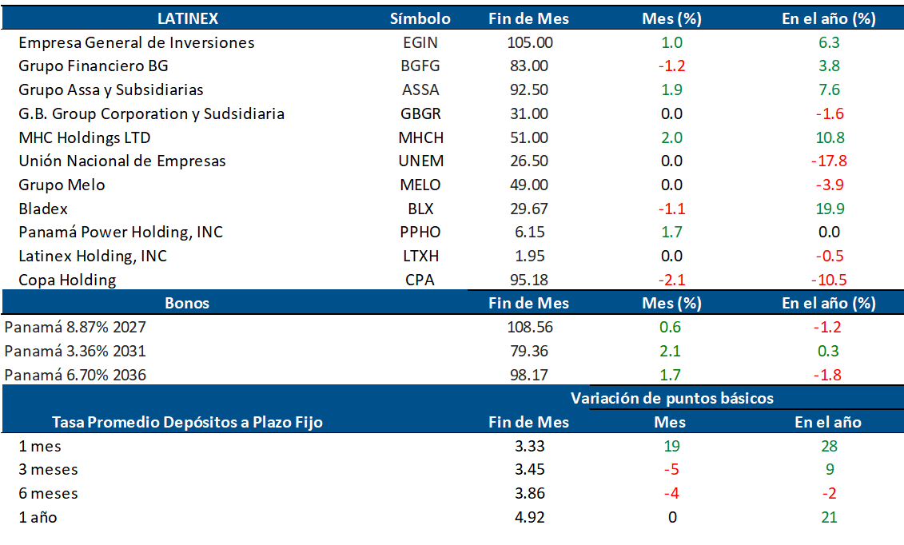Screen dimensions: 904x545
Task: Select the ASSA symbol cell
Action: pyautogui.click(x=420, y=90)
